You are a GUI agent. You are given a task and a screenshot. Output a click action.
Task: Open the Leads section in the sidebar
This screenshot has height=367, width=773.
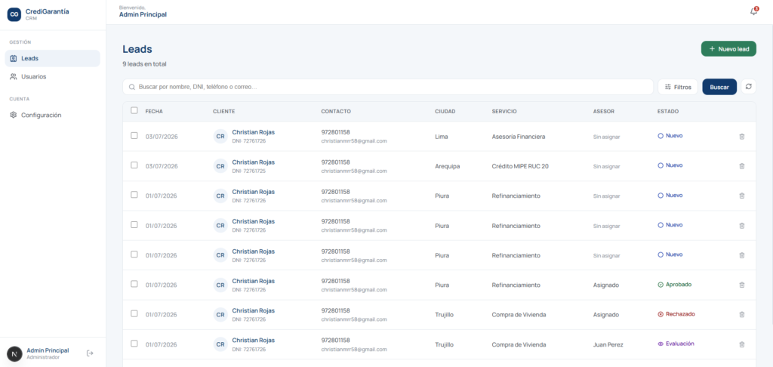[52, 58]
